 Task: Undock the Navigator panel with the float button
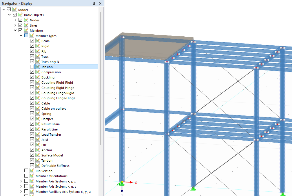[94, 3]
